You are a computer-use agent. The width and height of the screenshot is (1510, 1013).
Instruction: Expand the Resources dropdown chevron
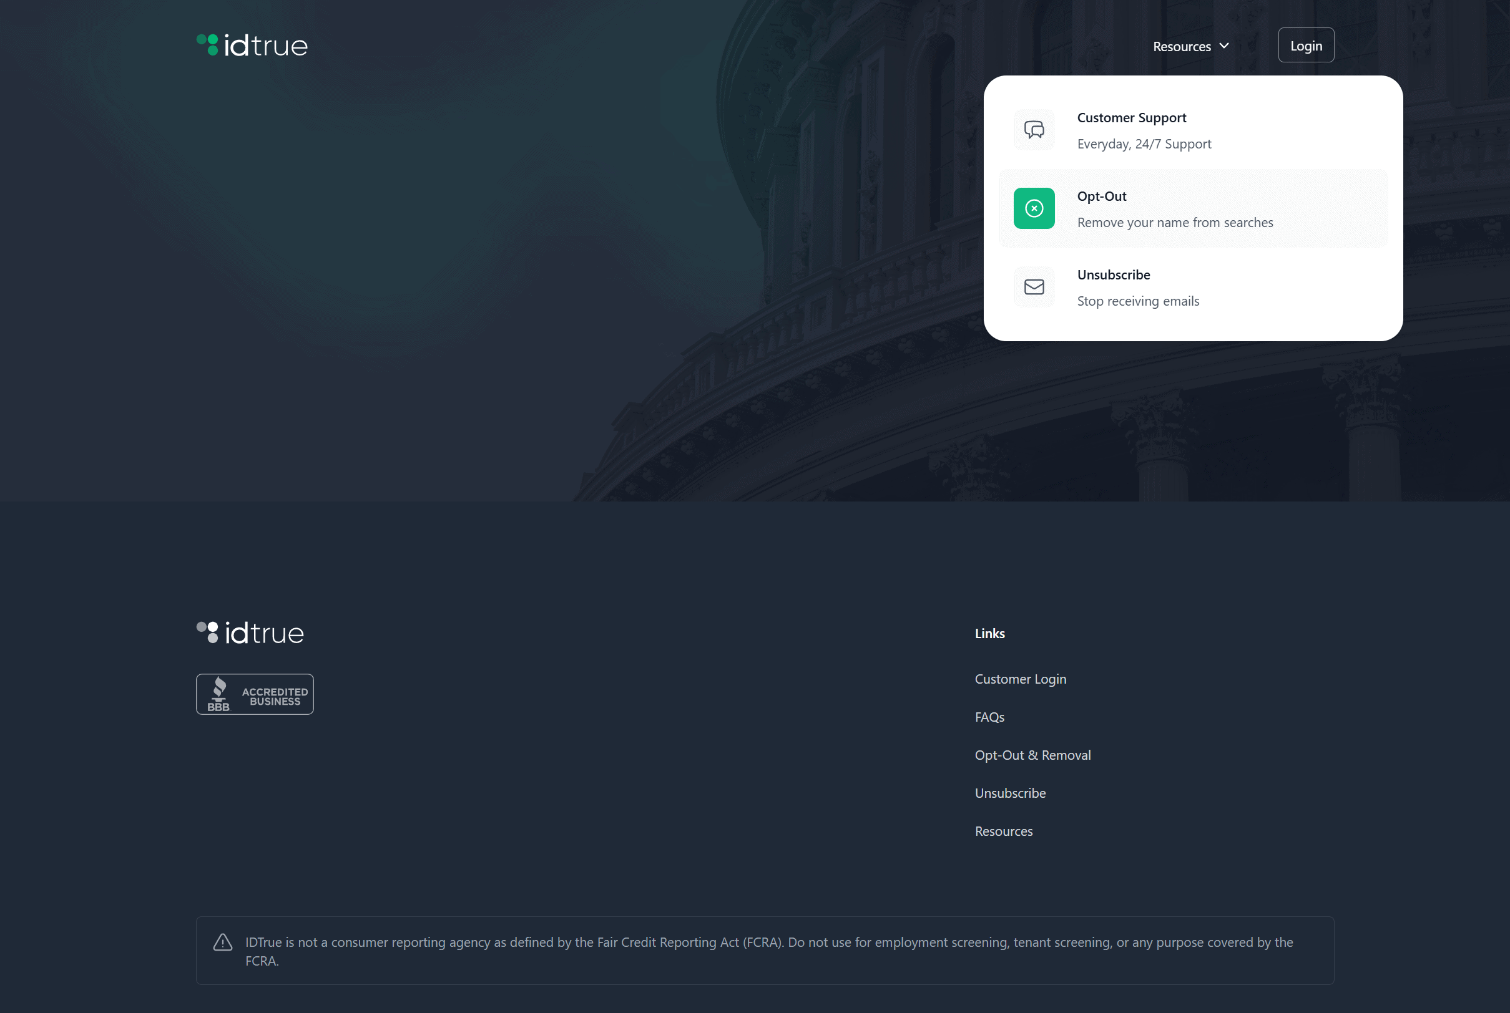pyautogui.click(x=1223, y=46)
